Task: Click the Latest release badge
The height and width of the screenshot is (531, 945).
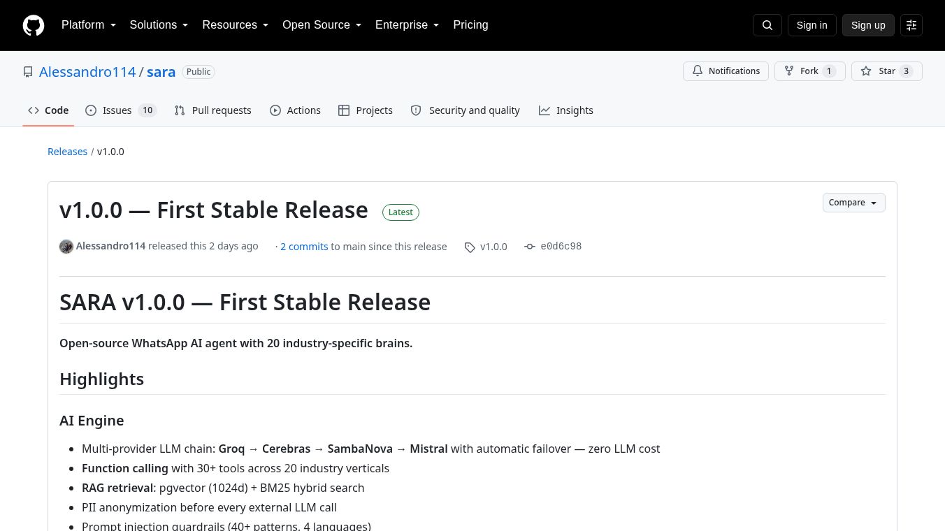Action: [x=401, y=212]
